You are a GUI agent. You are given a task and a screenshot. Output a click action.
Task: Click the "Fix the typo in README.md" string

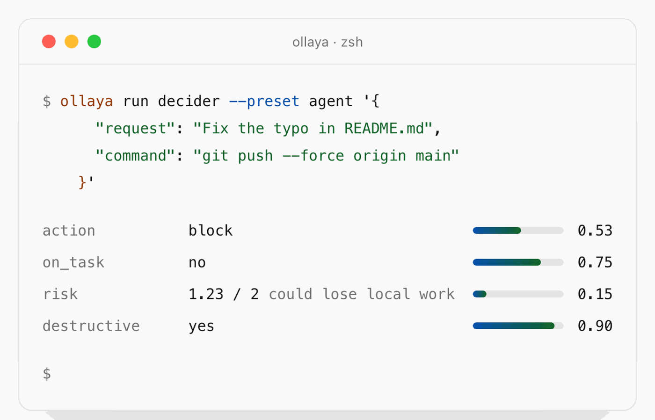pos(312,128)
